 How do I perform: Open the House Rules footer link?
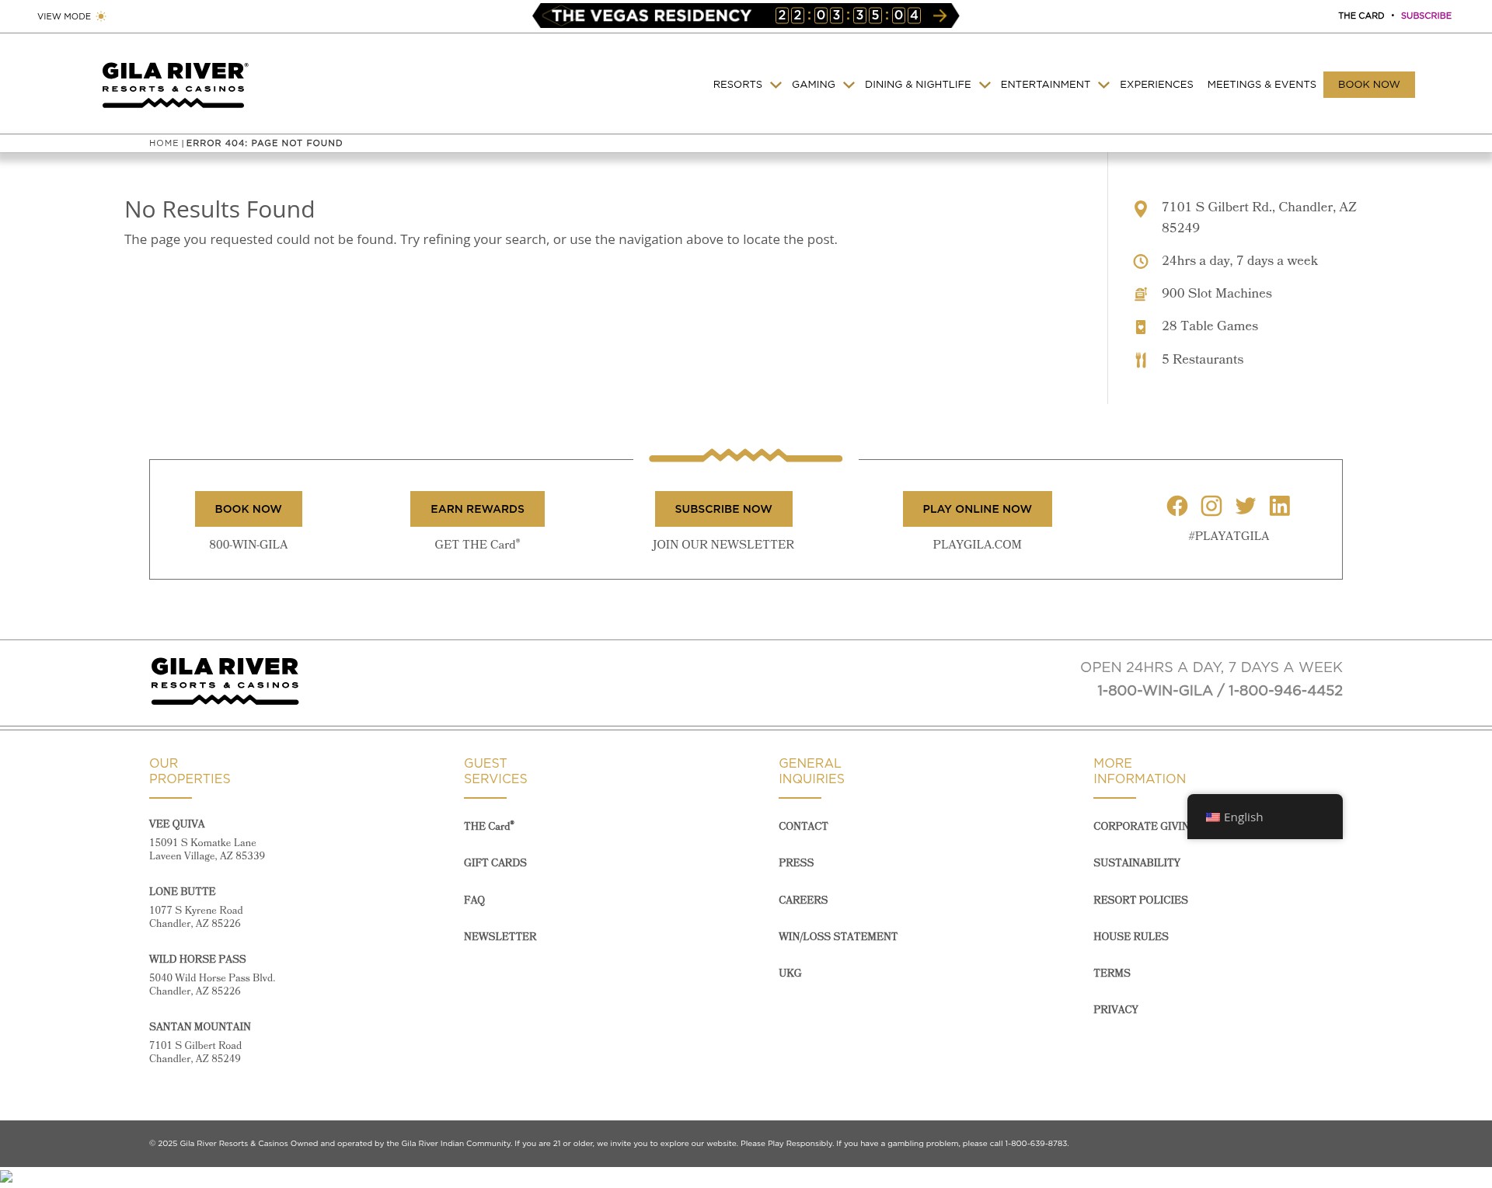pyautogui.click(x=1131, y=936)
